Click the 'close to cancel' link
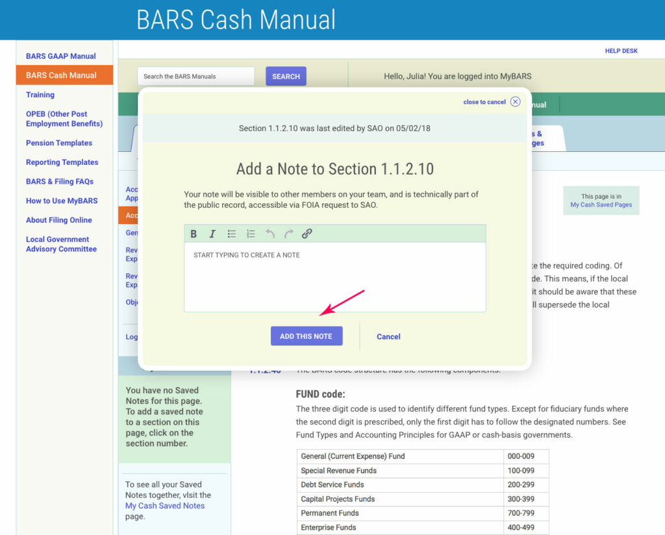The image size is (665, 535). tap(484, 102)
